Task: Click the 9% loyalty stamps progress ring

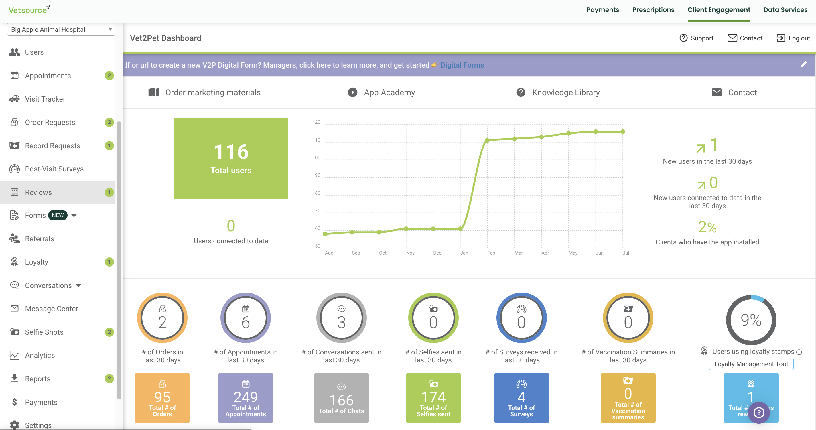Action: click(x=751, y=320)
